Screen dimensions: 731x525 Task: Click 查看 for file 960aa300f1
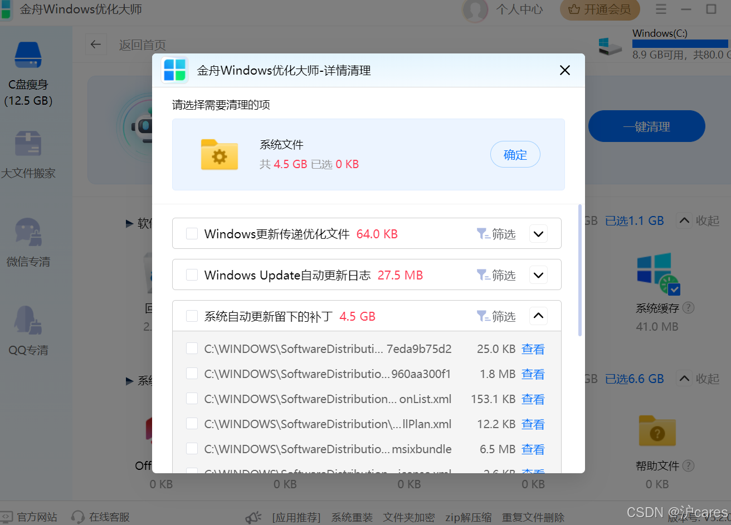pos(533,374)
